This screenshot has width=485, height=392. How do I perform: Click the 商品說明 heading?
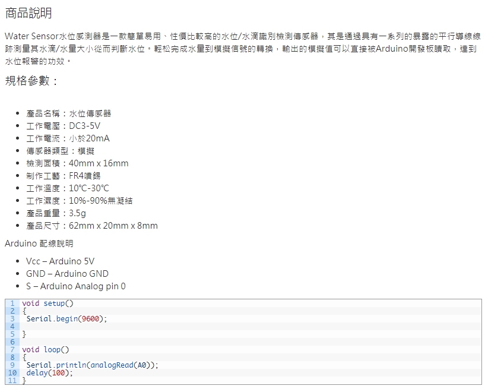pyautogui.click(x=28, y=13)
